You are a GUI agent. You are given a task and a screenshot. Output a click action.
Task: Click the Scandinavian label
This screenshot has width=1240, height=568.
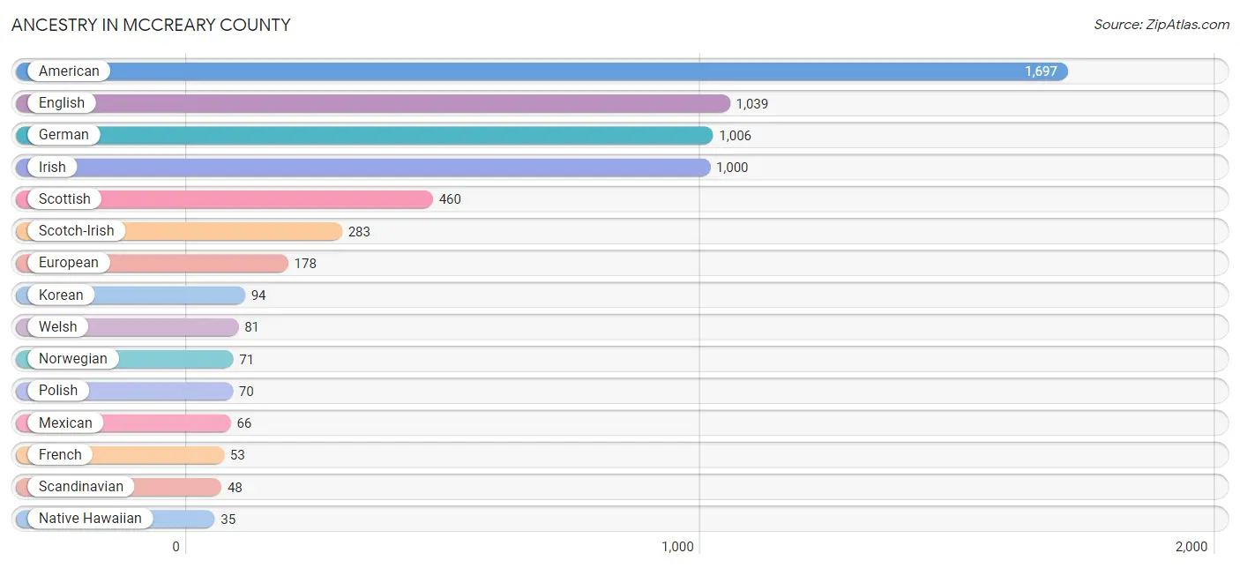click(81, 486)
